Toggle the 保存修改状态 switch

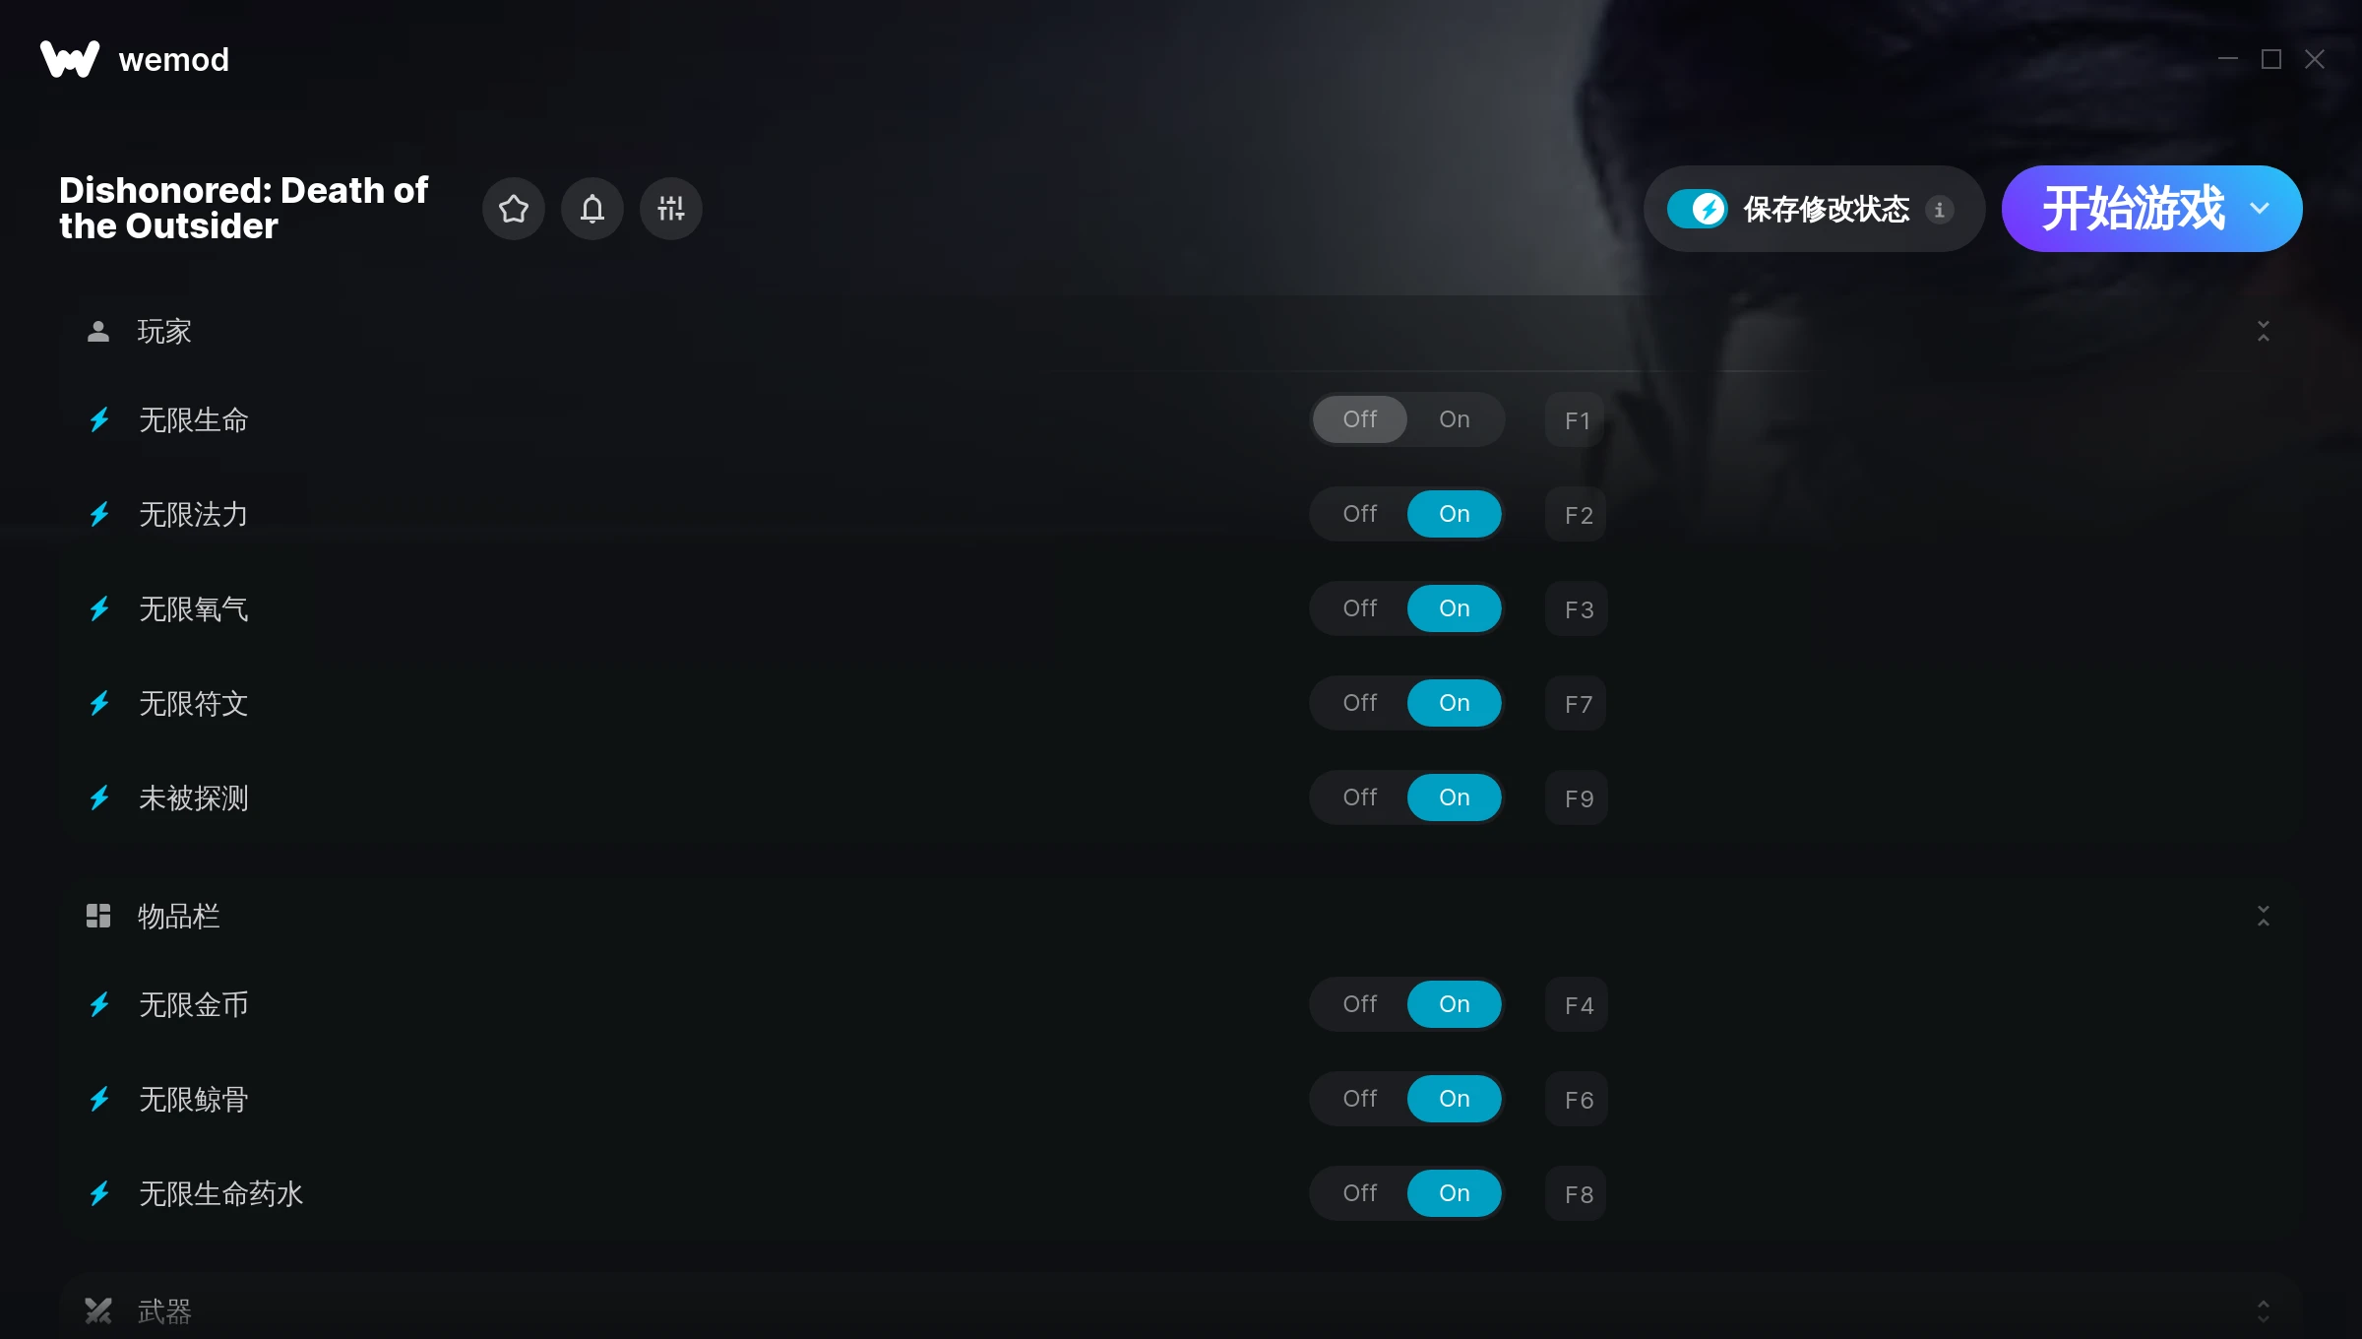click(x=1698, y=209)
